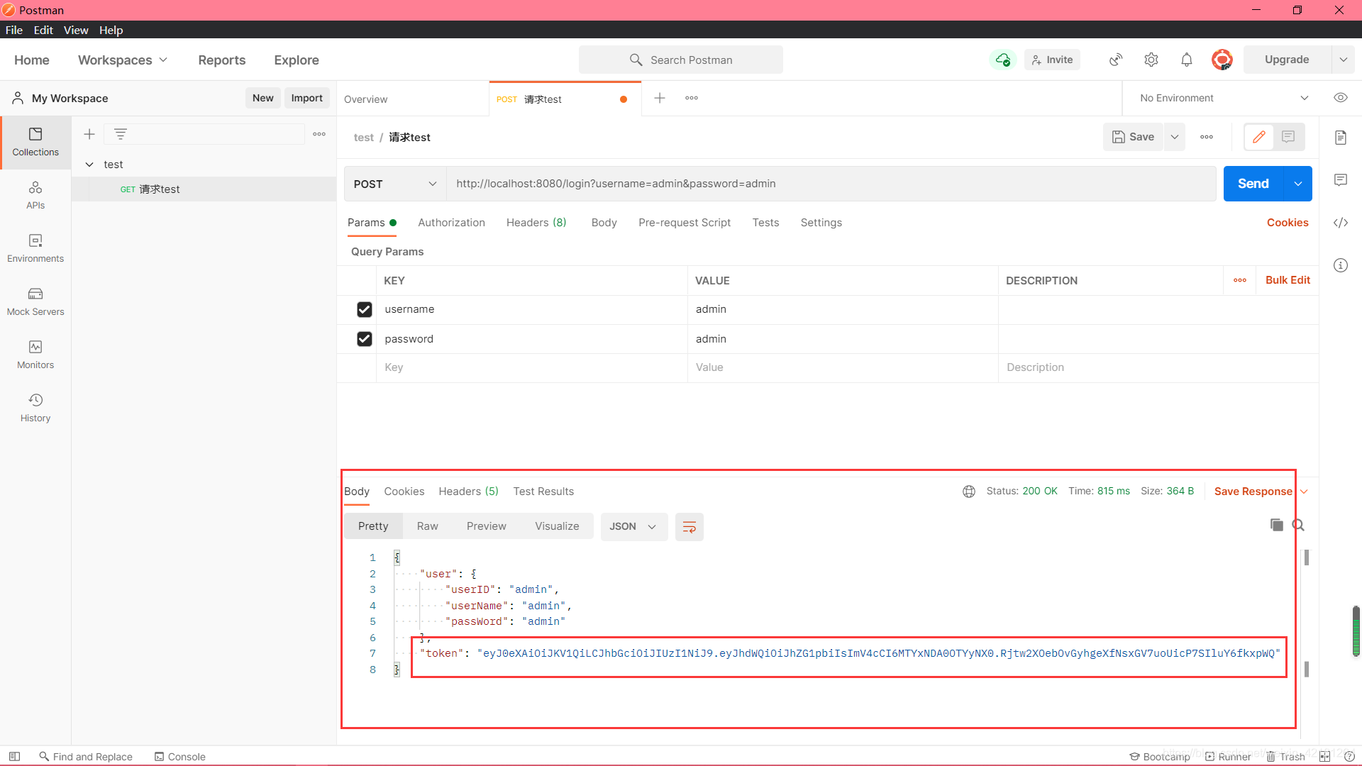This screenshot has height=766, width=1362.
Task: Click the request URL input field
Action: click(830, 184)
